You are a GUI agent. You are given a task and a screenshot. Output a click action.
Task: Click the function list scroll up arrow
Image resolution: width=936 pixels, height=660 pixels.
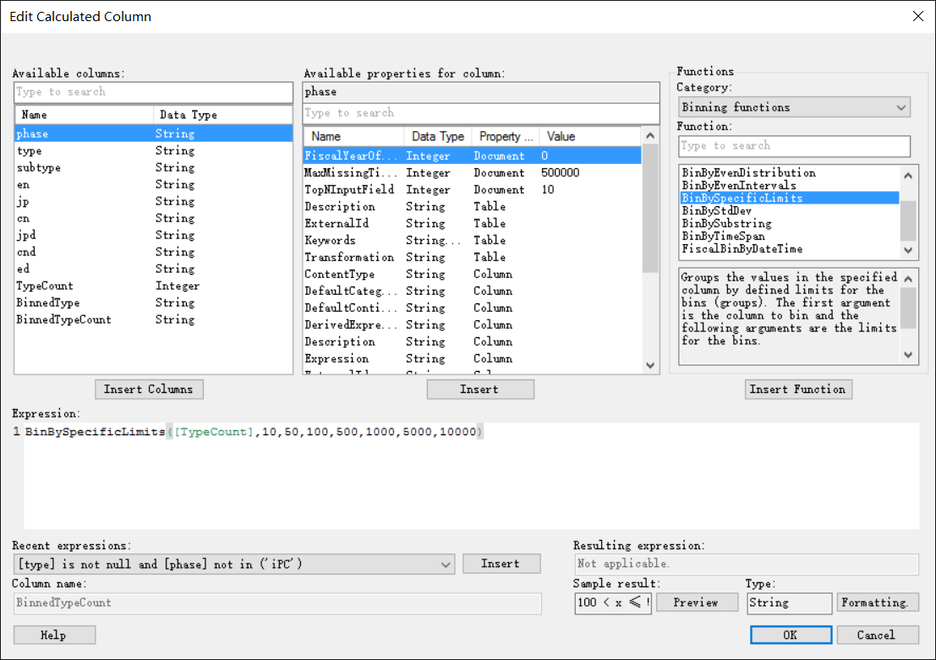coord(908,176)
